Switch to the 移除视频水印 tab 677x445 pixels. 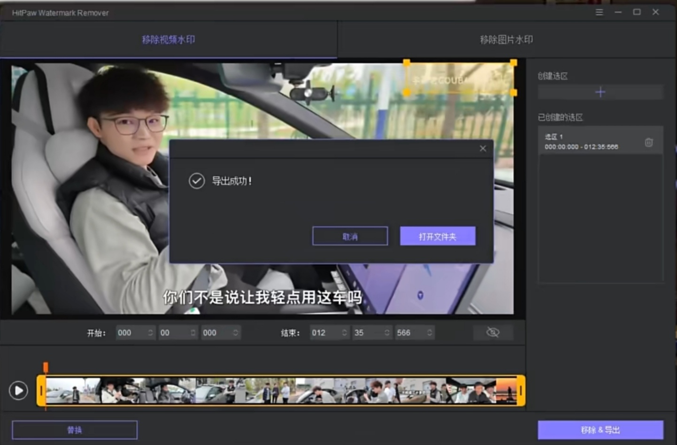tap(168, 39)
